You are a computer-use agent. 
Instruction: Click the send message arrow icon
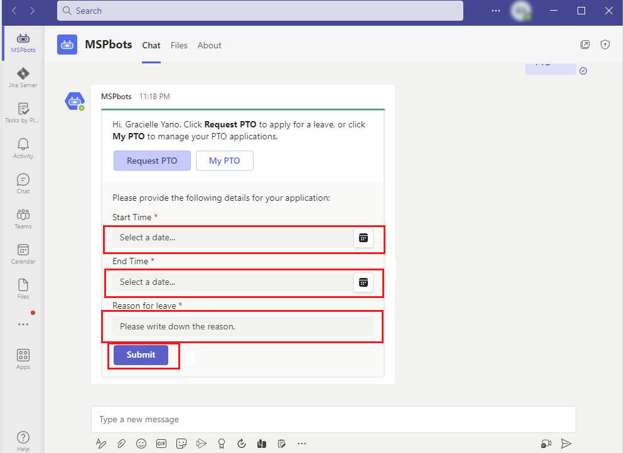pyautogui.click(x=566, y=444)
